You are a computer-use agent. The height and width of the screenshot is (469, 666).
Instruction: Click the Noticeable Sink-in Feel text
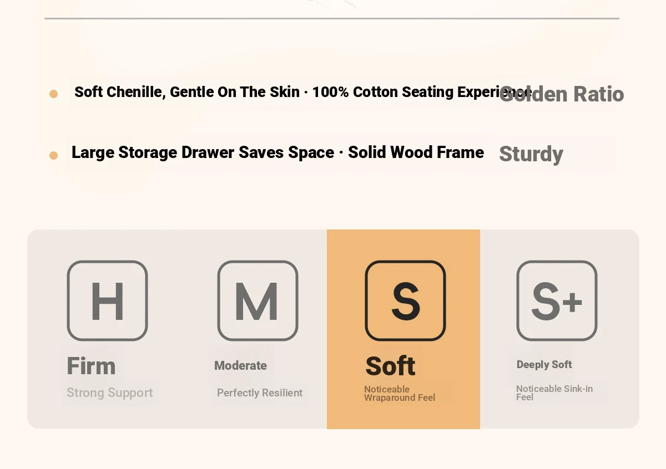tap(554, 392)
